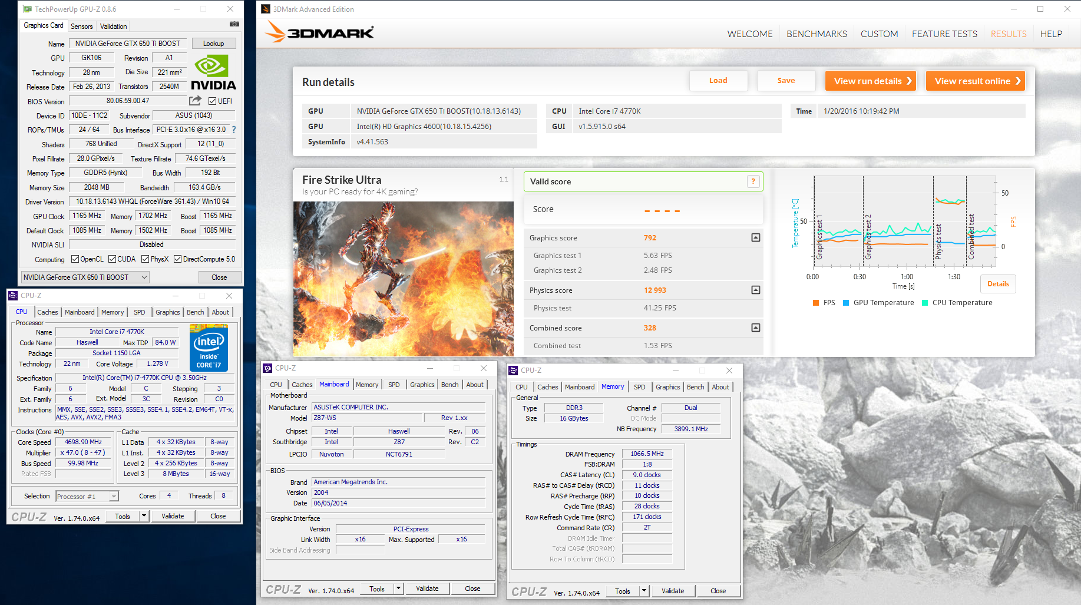1081x605 pixels.
Task: Select Bench tab in first CPU-Z window
Action: 195,312
